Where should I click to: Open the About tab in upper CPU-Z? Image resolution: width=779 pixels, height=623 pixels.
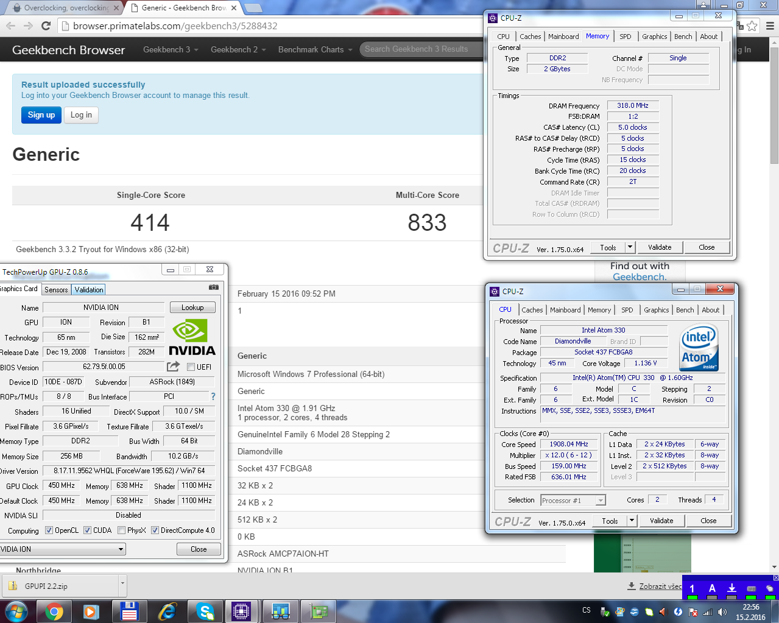point(708,37)
